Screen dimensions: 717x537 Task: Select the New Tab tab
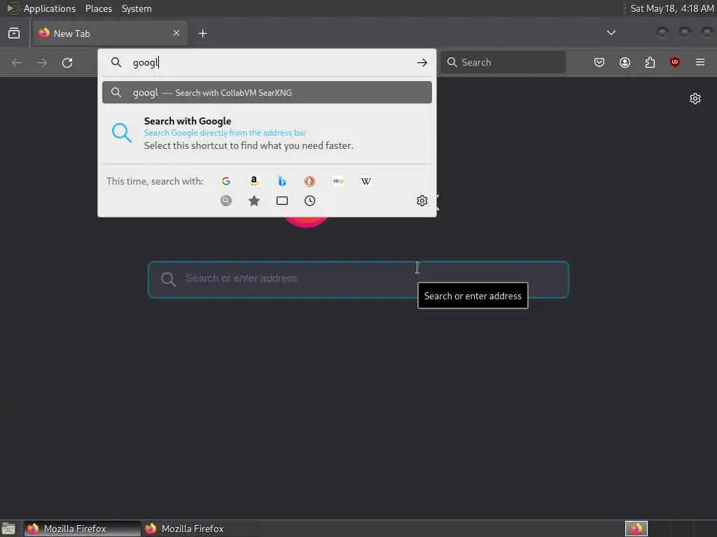click(110, 34)
